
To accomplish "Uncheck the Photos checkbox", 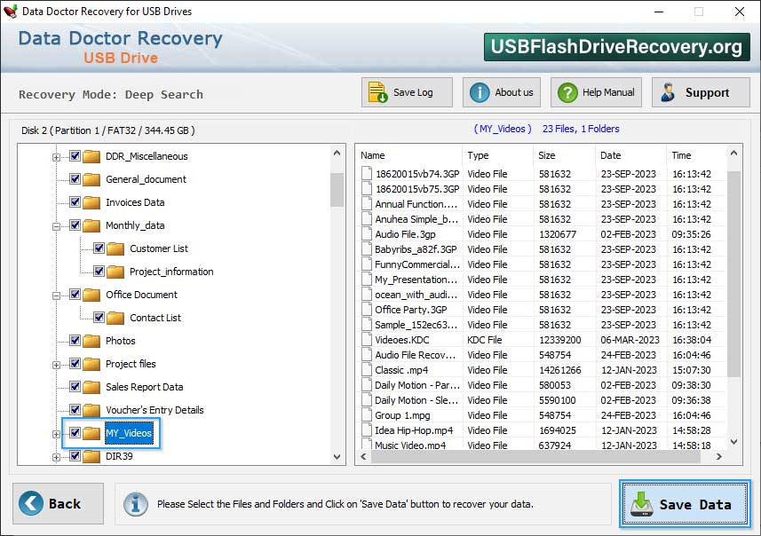I will click(75, 340).
